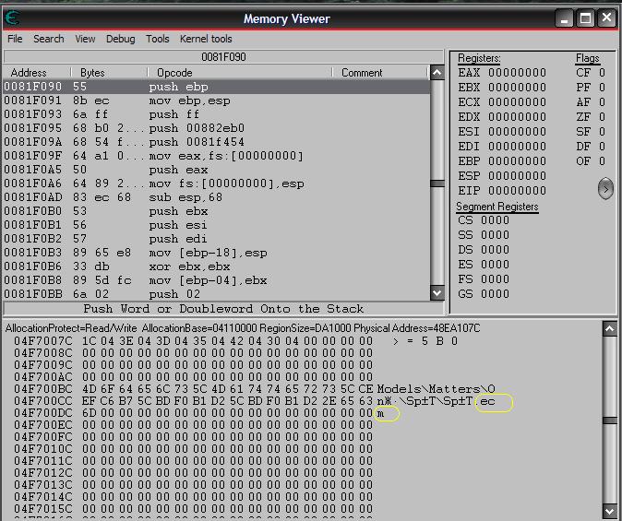
Task: Click the round arrow button beside the flags
Action: point(605,188)
